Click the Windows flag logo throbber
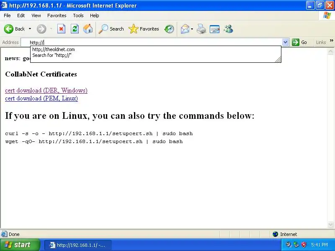This screenshot has height=251, width=335. point(327,15)
